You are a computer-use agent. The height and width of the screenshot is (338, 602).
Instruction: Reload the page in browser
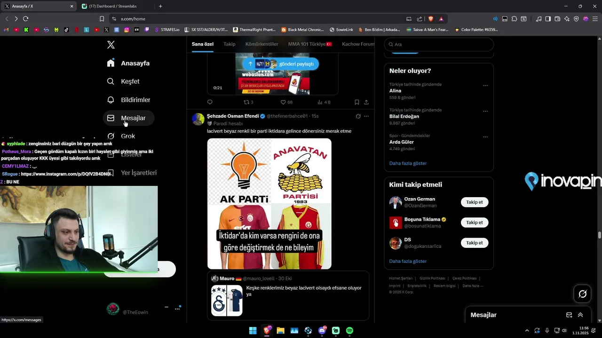coord(25,19)
